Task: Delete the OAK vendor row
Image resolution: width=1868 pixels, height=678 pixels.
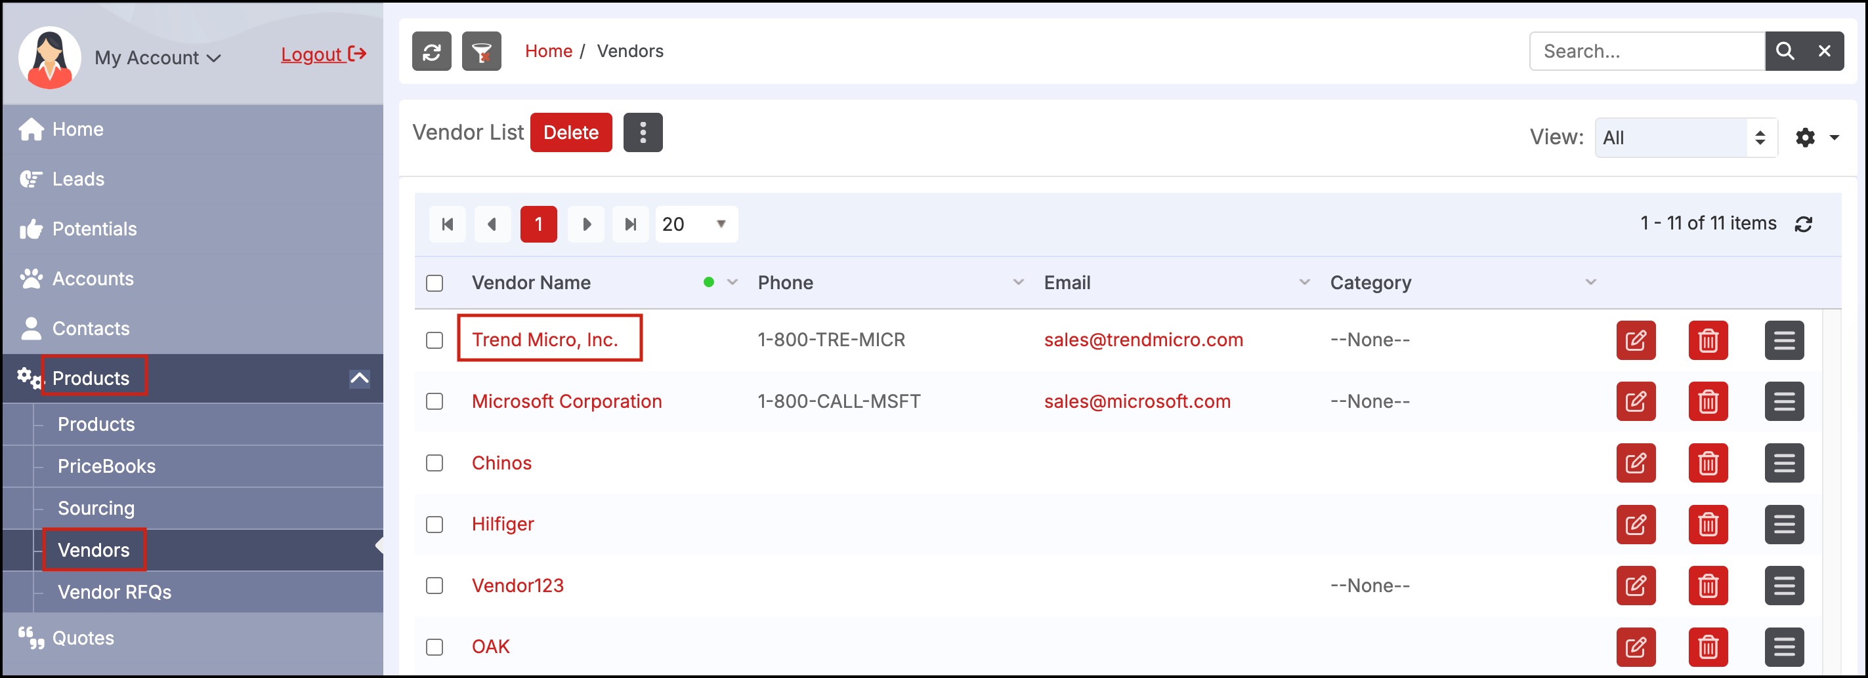Action: pyautogui.click(x=1708, y=647)
